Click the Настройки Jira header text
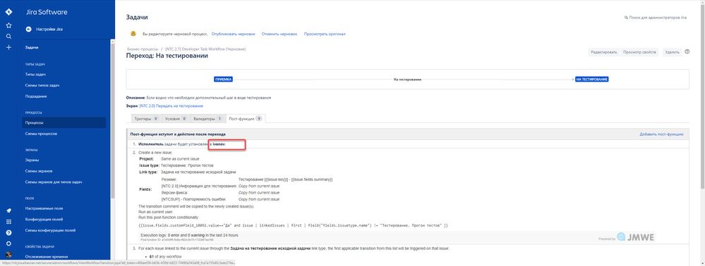Viewport: 705px width, 266px height. 49,29
